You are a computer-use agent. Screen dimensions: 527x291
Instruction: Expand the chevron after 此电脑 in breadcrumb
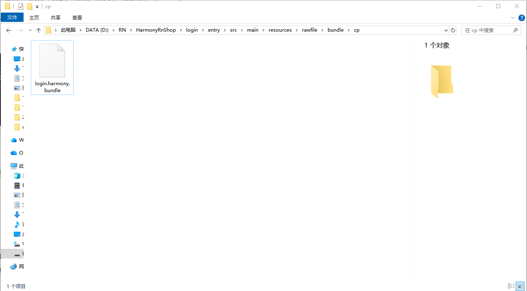(x=80, y=30)
